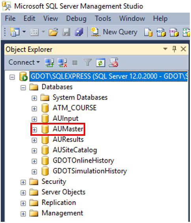Expand the AUResults database
The image size is (191, 223).
point(34,140)
